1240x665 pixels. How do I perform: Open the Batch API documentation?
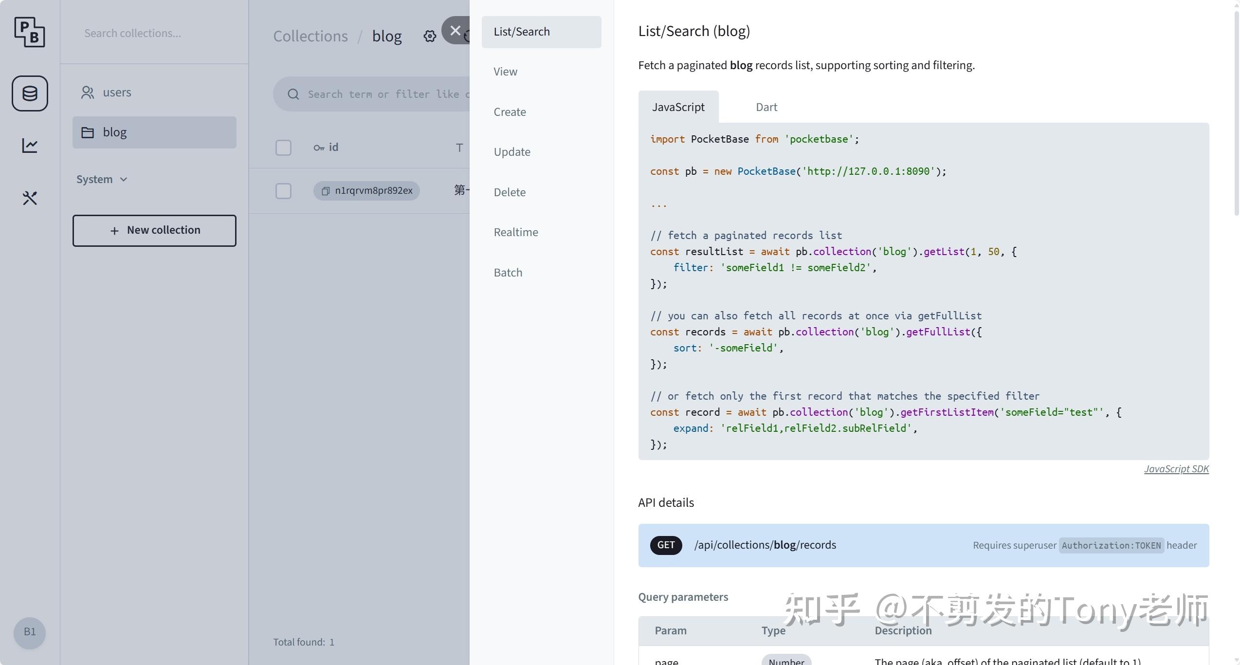pos(507,272)
